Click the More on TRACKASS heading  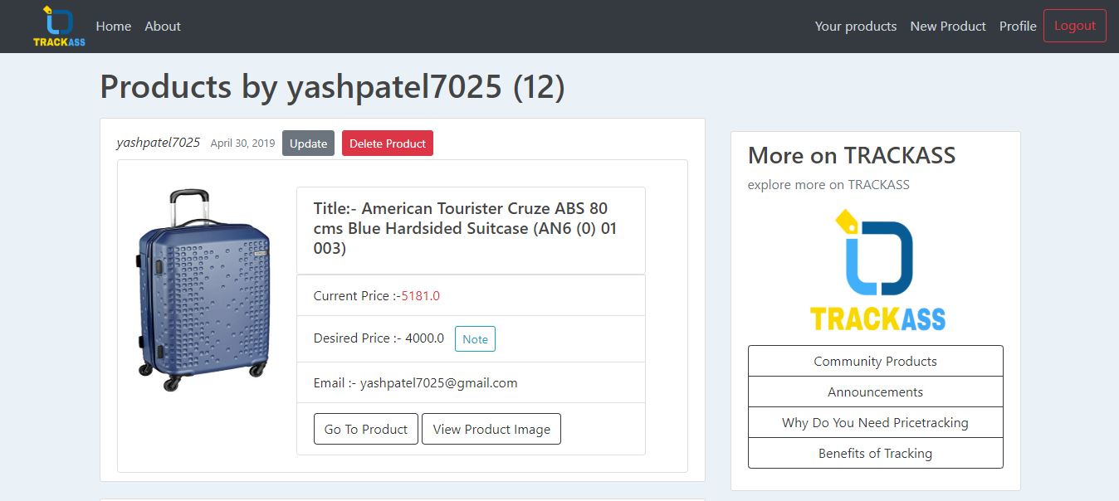[852, 155]
